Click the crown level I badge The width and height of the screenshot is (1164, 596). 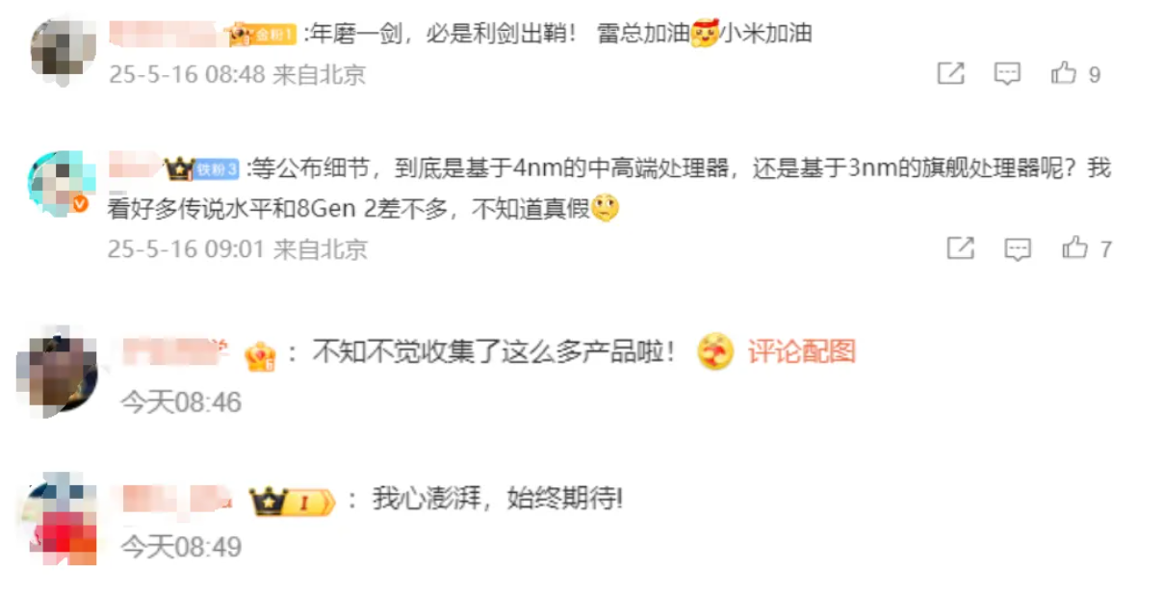[x=292, y=502]
